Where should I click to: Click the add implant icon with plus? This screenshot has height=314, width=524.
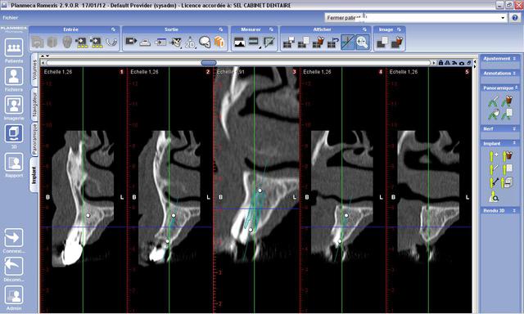pyautogui.click(x=494, y=156)
